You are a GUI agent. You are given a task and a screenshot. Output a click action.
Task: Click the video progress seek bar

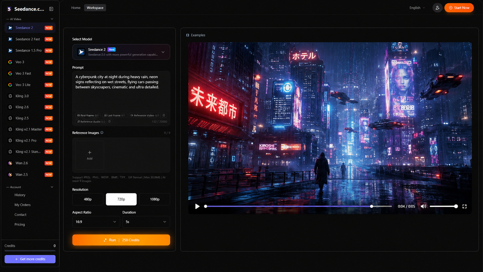click(x=298, y=206)
